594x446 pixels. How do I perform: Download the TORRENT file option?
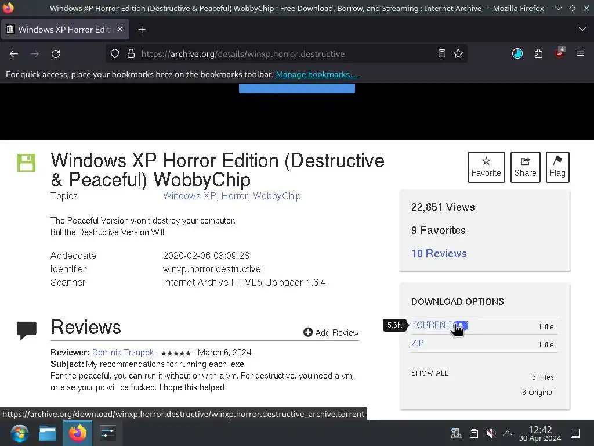[431, 325]
